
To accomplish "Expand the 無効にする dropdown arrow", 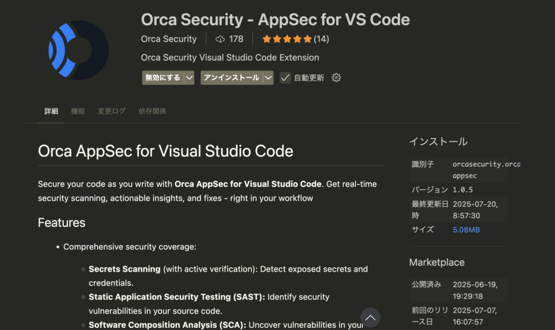I will click(189, 78).
